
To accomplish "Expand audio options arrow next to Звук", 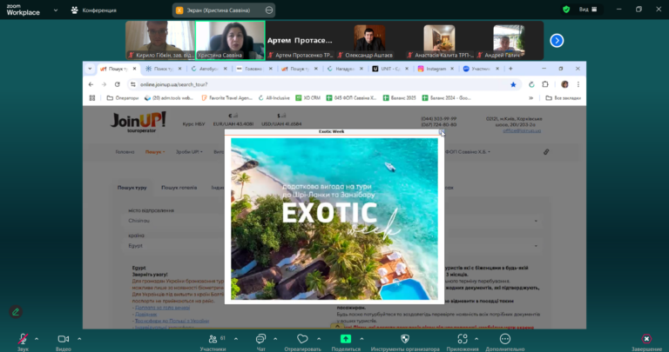I will [37, 339].
